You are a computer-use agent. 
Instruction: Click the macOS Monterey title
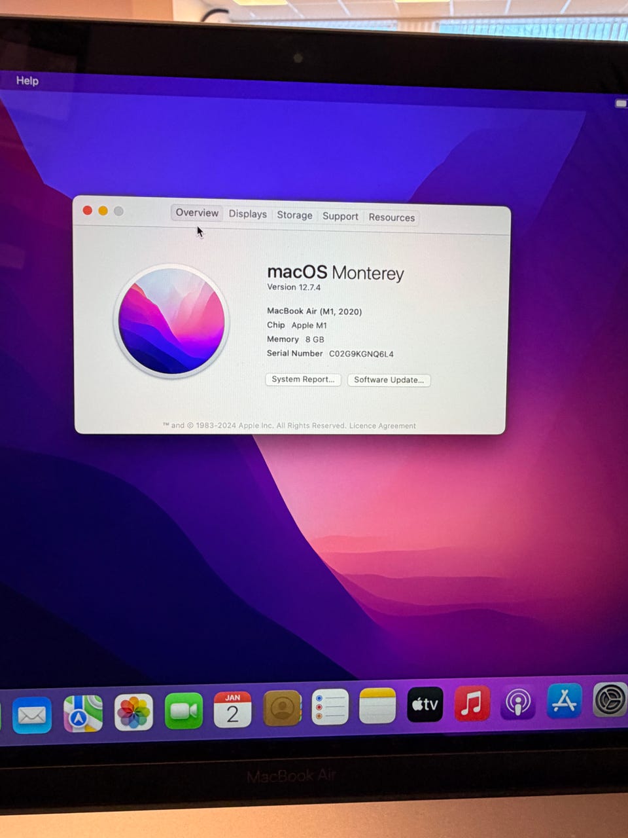click(x=336, y=272)
